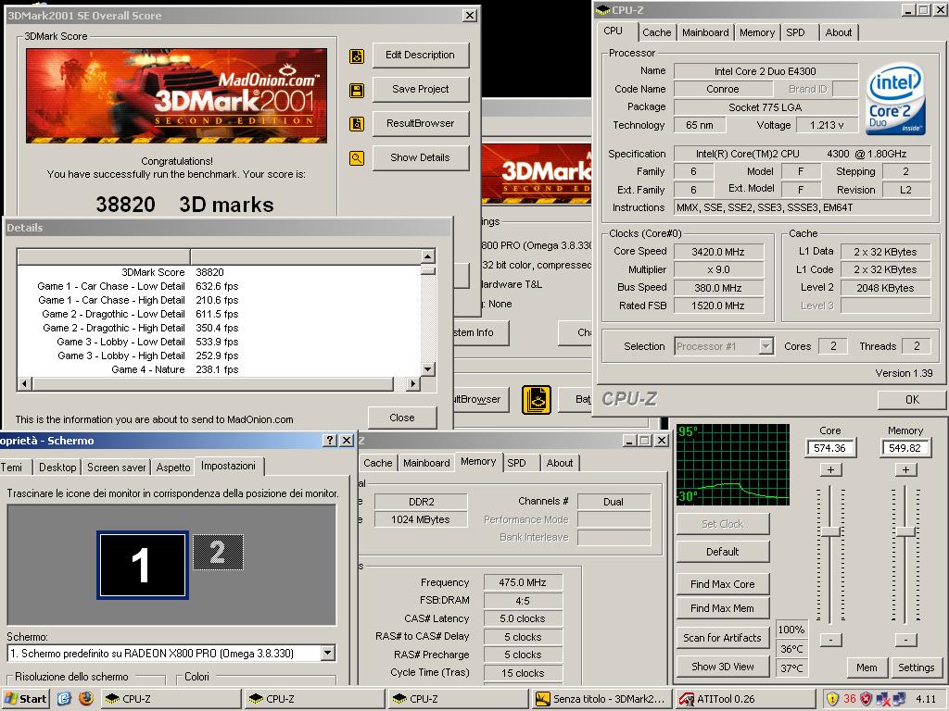Click the Intel Core 2 Duo logo

tap(895, 99)
